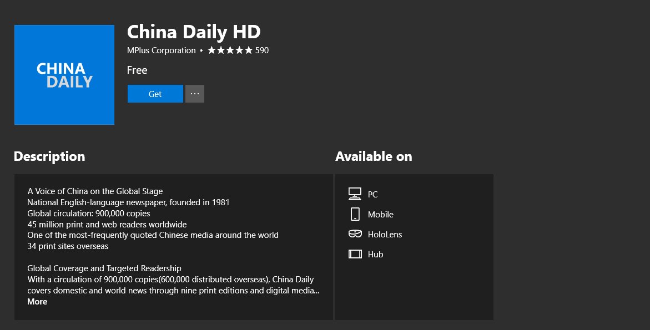The width and height of the screenshot is (650, 330).
Task: Select the Hub label text
Action: (x=376, y=254)
